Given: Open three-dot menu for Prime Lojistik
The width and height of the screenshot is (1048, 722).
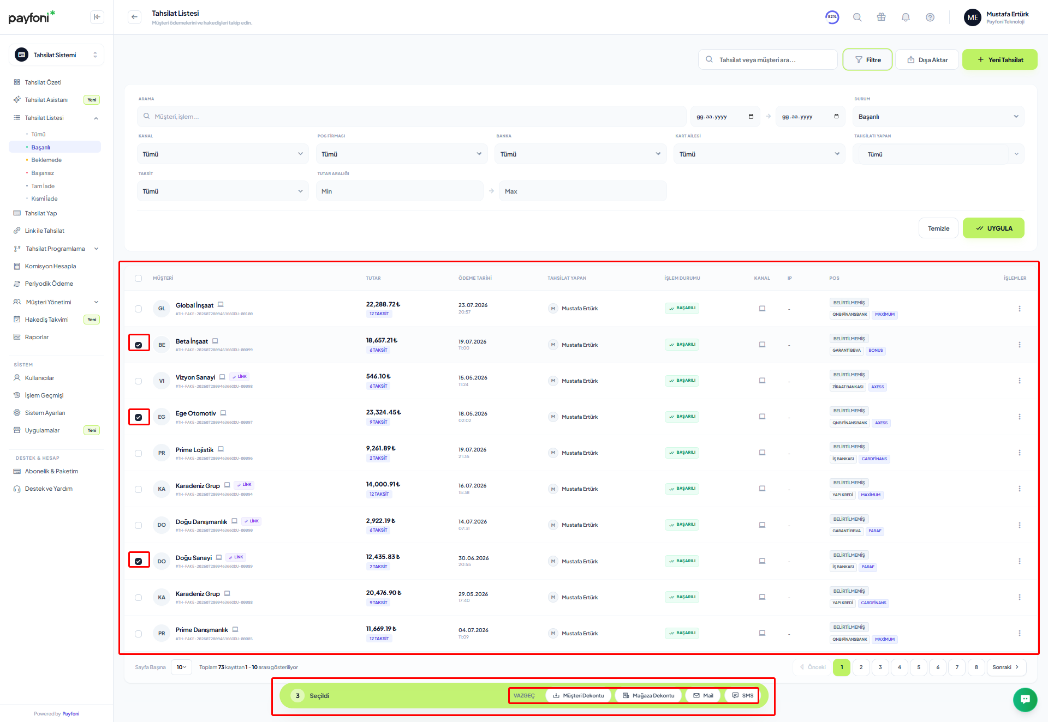Looking at the screenshot, I should [1019, 453].
